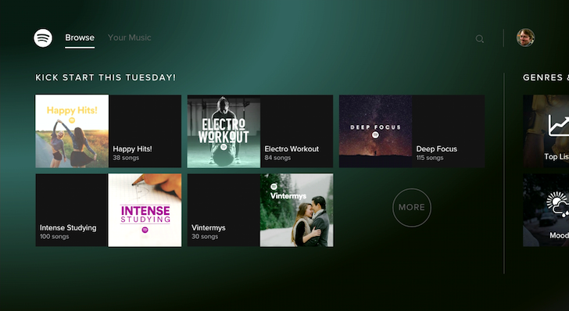This screenshot has height=311, width=569.
Task: Open the Electro Workout playlist title
Action: pos(292,148)
